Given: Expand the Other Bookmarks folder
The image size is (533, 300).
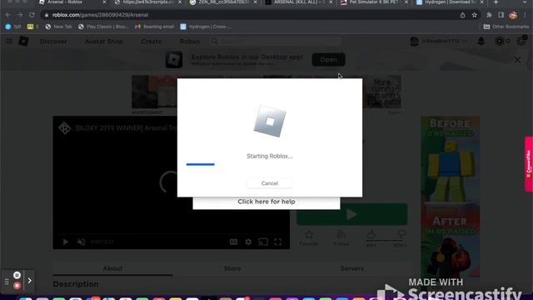Looking at the screenshot, I should (506, 27).
